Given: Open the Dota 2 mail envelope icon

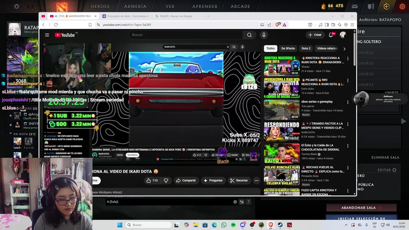Looking at the screenshot, I should click(x=355, y=6).
